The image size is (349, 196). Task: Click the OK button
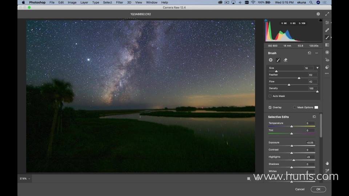pos(318,189)
